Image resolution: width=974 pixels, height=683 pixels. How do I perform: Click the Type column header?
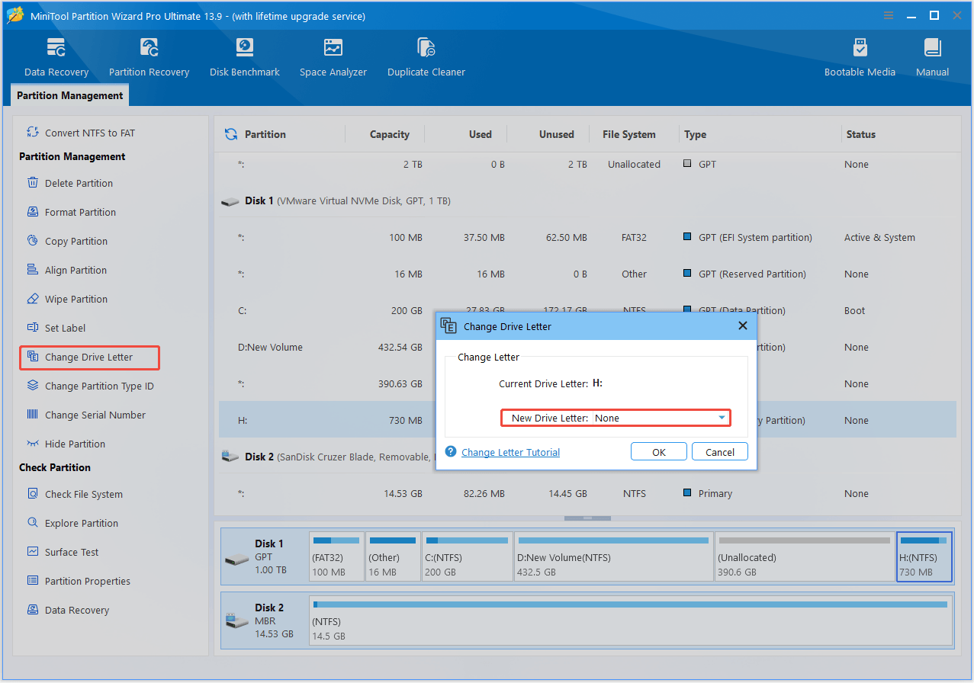(x=696, y=134)
